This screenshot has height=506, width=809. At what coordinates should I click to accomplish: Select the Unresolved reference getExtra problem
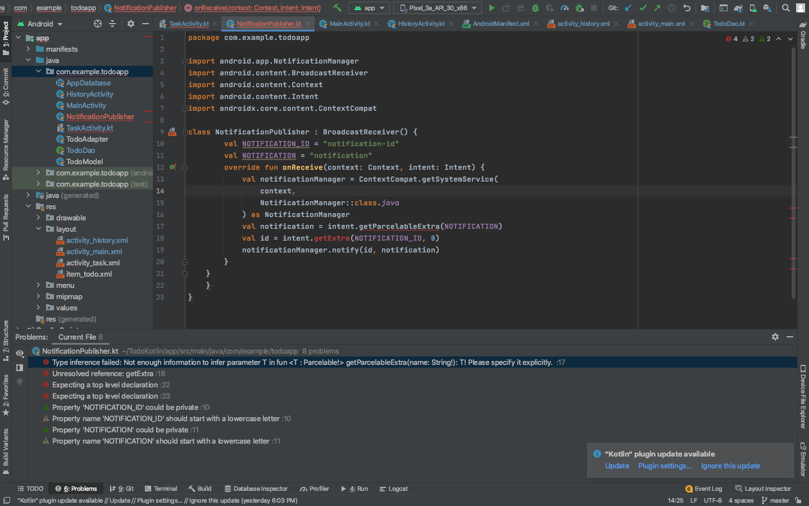point(103,374)
